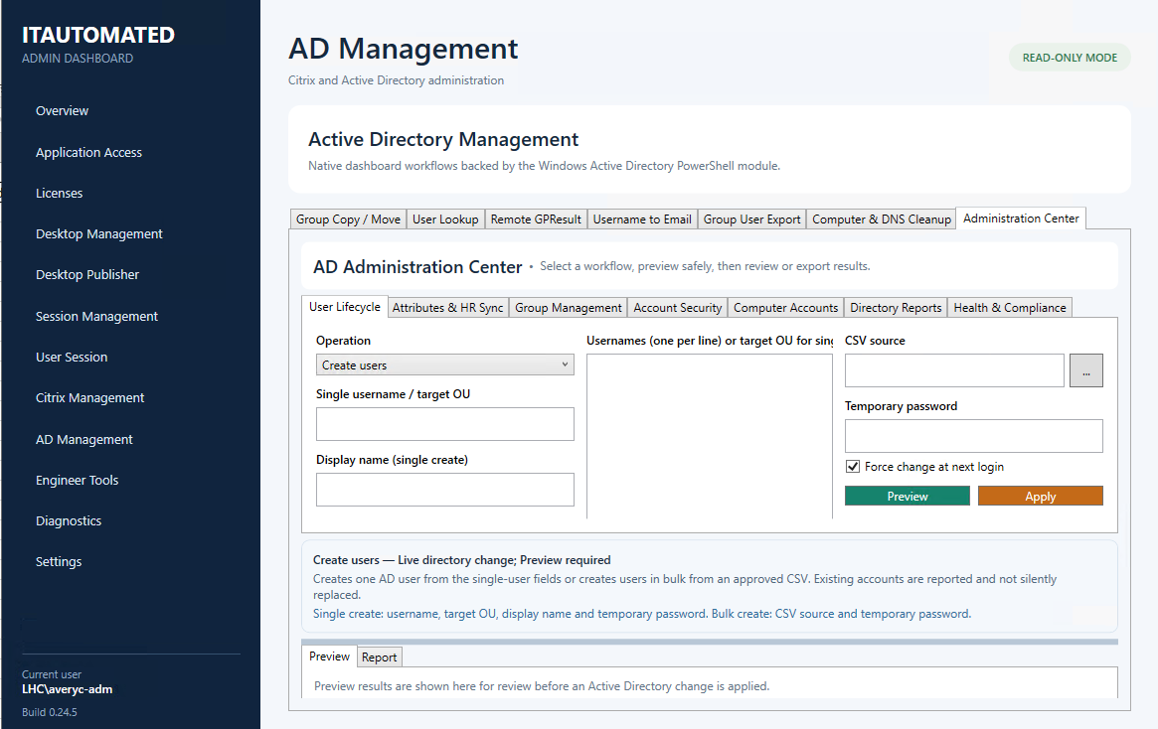The width and height of the screenshot is (1158, 729).
Task: Click the AD Administration Center heading
Action: tap(417, 266)
